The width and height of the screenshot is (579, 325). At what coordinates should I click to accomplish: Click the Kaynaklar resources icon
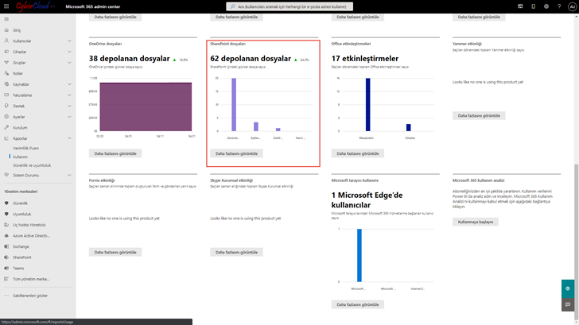coord(6,84)
